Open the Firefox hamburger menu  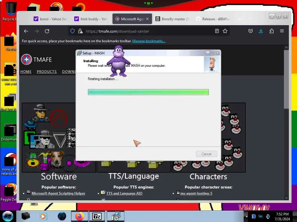[x=282, y=31]
